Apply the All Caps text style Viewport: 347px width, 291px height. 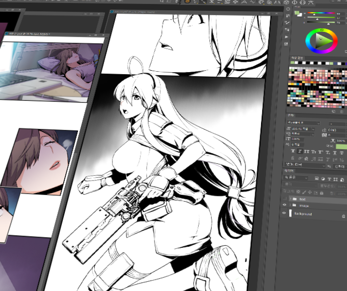click(x=306, y=152)
